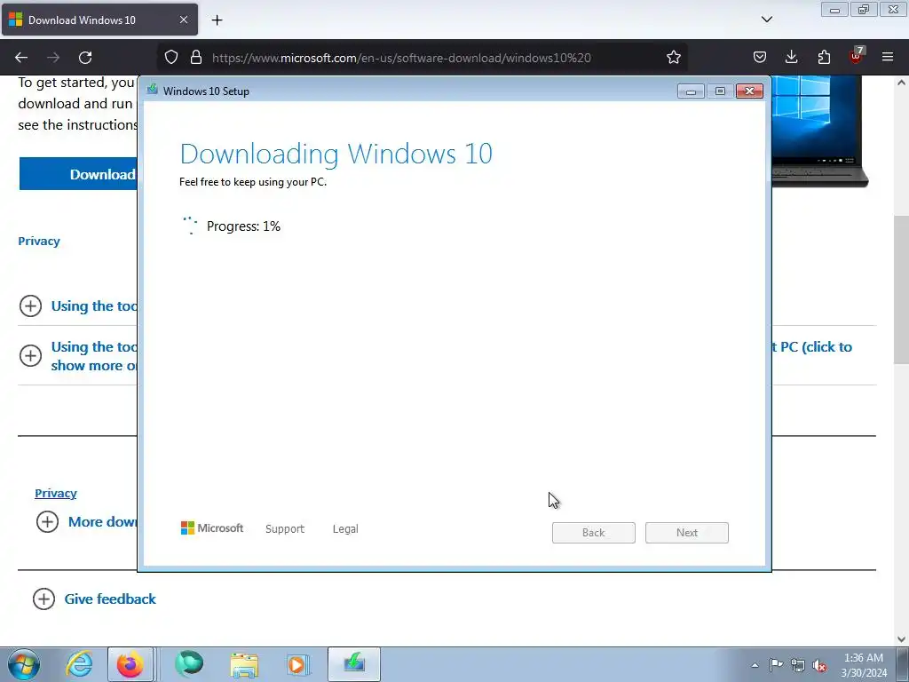Open Windows Media Player in taskbar
This screenshot has height=682, width=909.
[x=298, y=664]
